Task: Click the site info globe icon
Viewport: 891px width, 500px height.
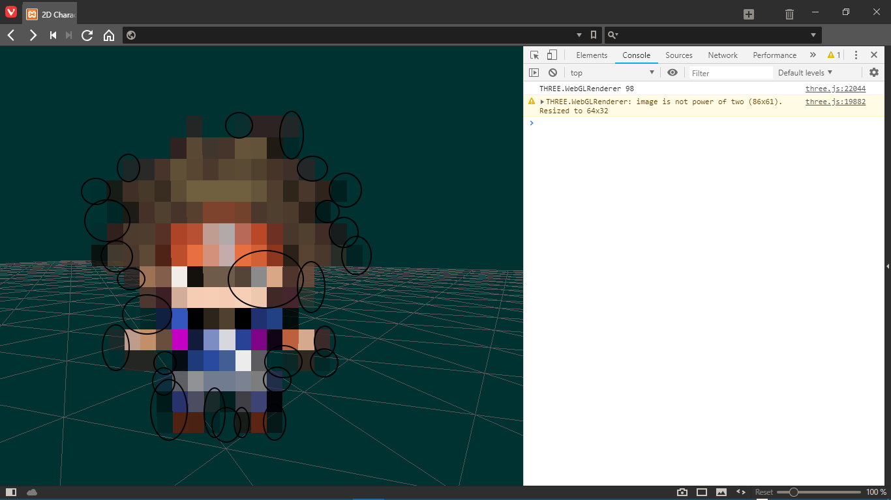Action: click(131, 35)
